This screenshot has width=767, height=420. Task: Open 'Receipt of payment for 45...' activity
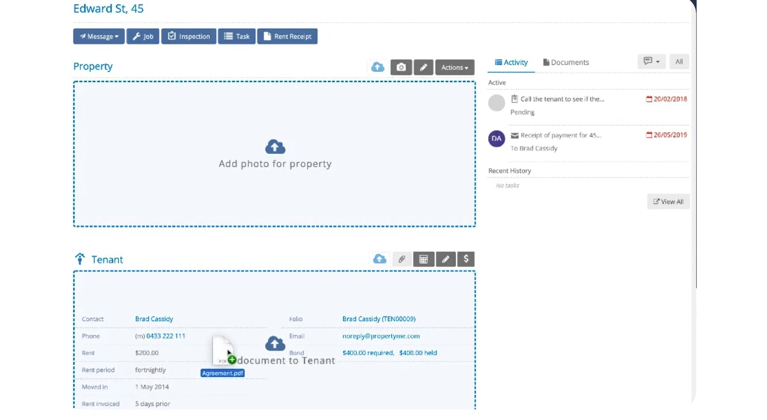(561, 135)
